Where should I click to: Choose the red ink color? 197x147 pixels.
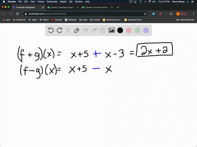pos(129,30)
